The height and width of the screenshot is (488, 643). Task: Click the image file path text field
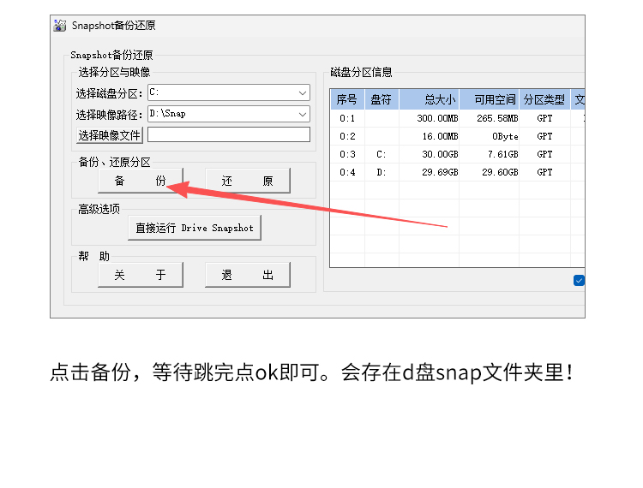[228, 134]
